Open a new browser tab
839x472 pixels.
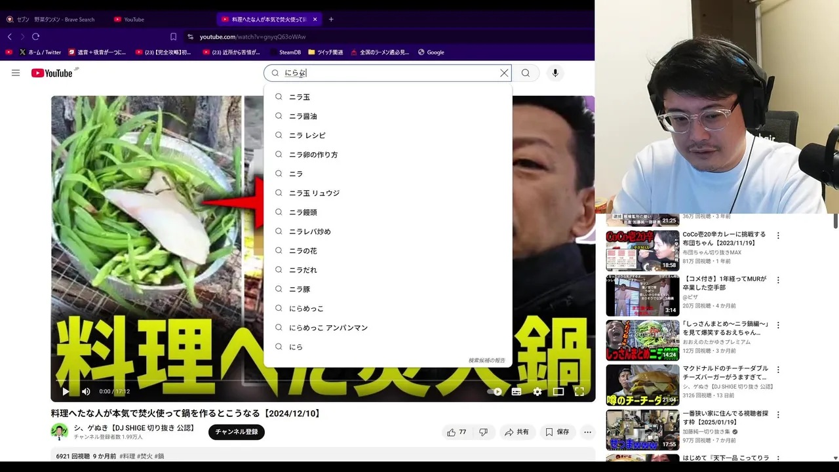331,20
